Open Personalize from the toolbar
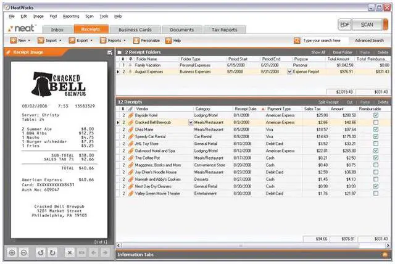395x264 pixels. (146, 41)
